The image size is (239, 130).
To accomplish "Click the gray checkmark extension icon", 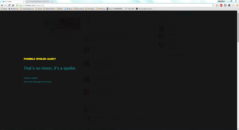I will point(225,5).
